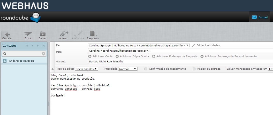Click the Cancelar back arrow icon
The image size is (273, 115).
click(x=7, y=35)
